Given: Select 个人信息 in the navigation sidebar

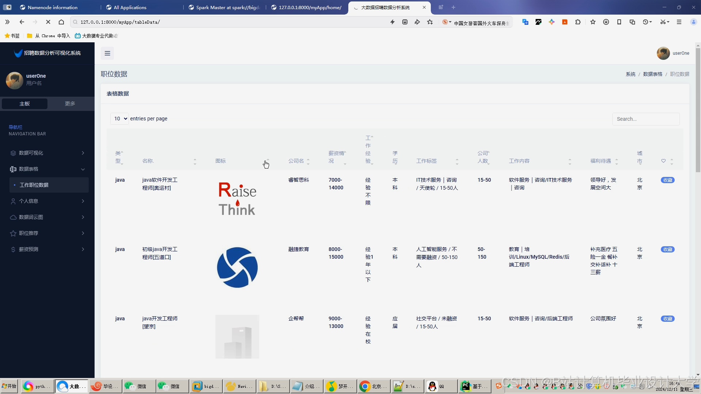Looking at the screenshot, I should pyautogui.click(x=29, y=201).
